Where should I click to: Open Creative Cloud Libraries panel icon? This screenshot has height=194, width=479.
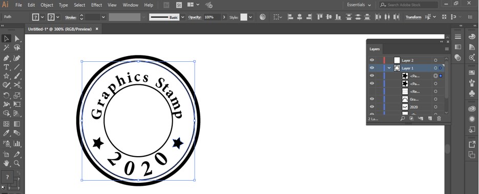tap(472, 109)
